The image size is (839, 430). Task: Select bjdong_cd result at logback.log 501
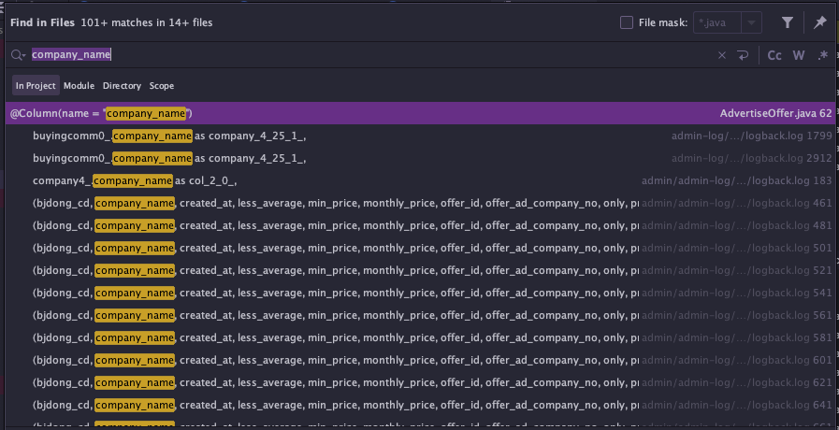420,248
